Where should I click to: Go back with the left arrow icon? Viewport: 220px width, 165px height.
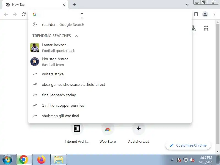coord(6,14)
